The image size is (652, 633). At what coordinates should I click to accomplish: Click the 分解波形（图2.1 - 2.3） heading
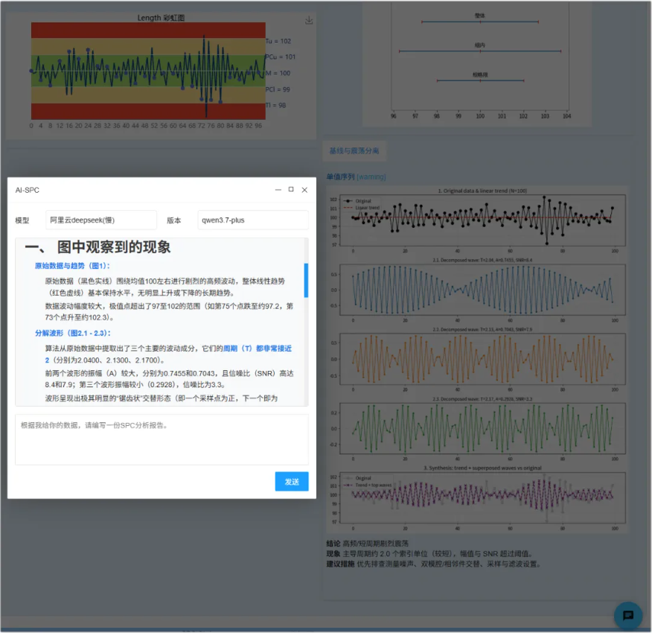(73, 333)
